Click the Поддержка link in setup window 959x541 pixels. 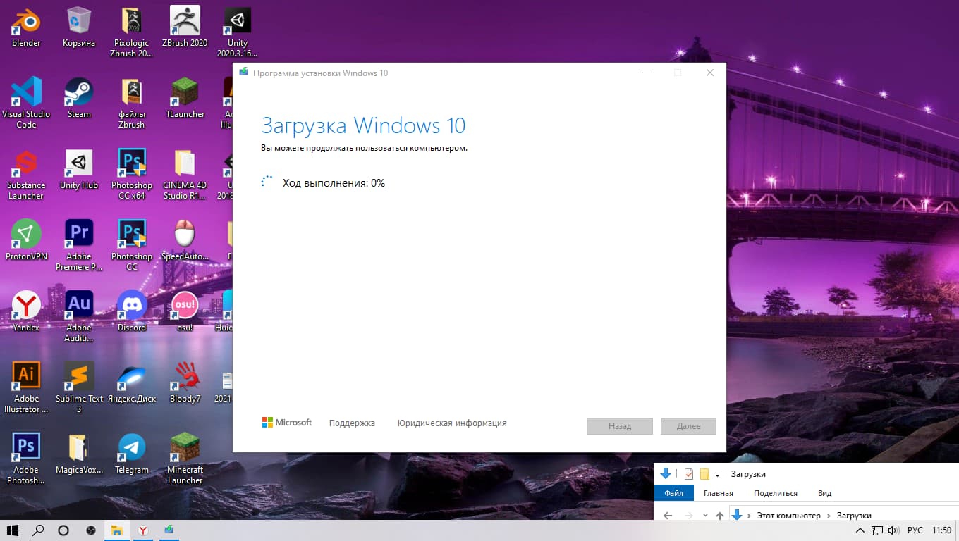pyautogui.click(x=352, y=423)
